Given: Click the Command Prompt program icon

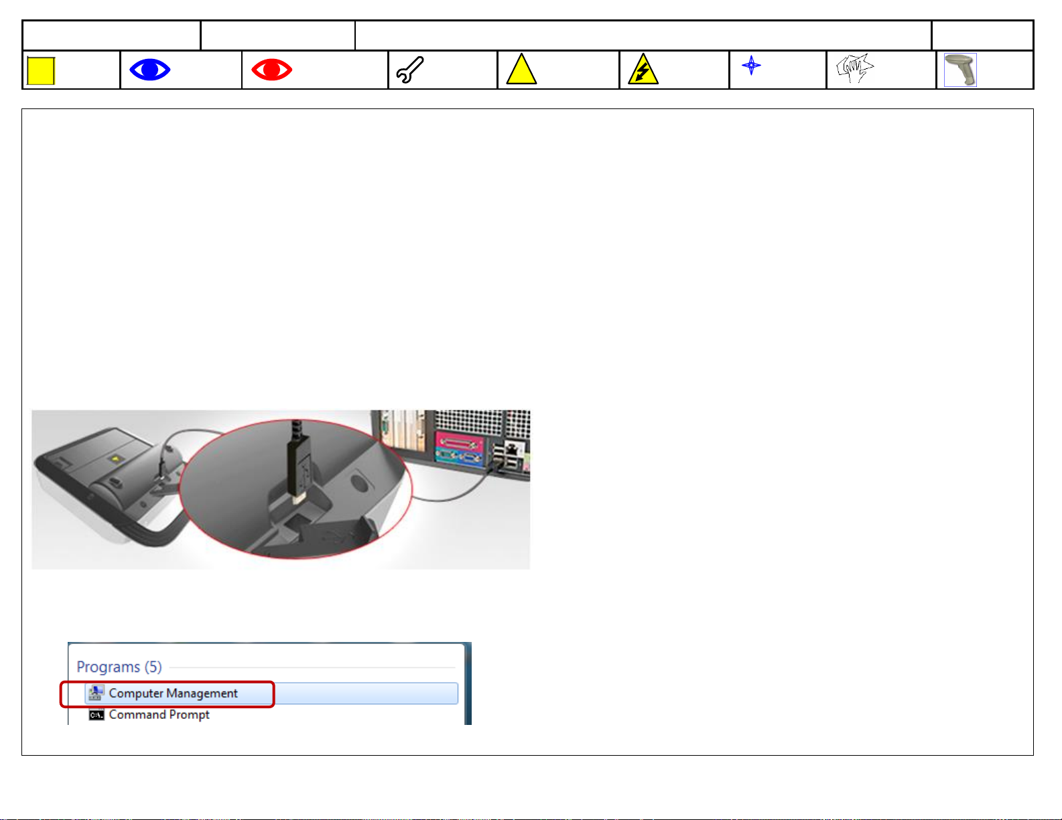Looking at the screenshot, I should 96,715.
